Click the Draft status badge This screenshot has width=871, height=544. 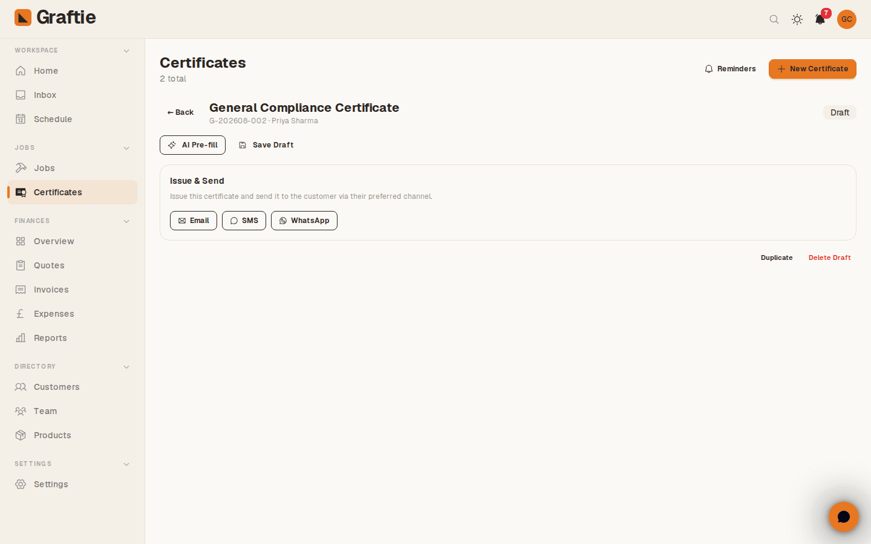840,112
